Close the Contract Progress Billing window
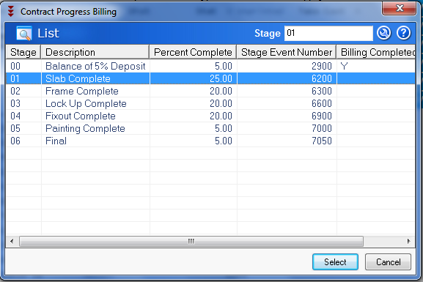 coord(399,8)
